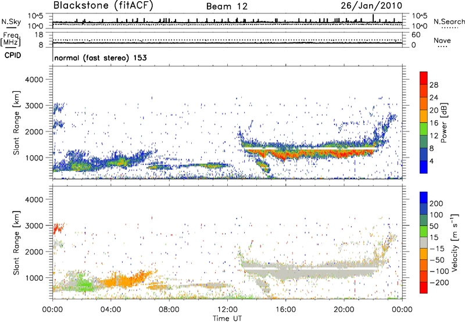Click the "12" label on the power colorbar
465x322 pixels.
pyautogui.click(x=434, y=136)
